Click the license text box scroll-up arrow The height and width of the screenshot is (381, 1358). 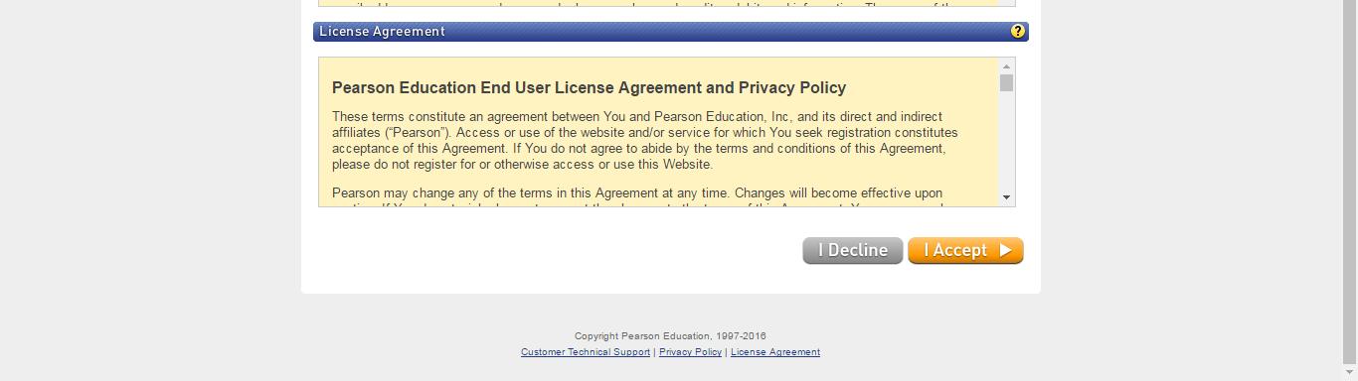click(1006, 65)
